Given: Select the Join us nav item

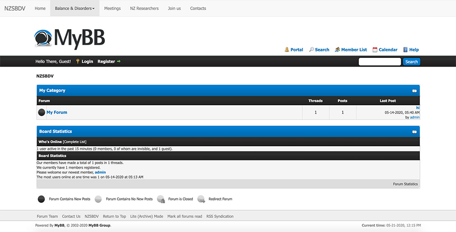Looking at the screenshot, I should point(174,8).
